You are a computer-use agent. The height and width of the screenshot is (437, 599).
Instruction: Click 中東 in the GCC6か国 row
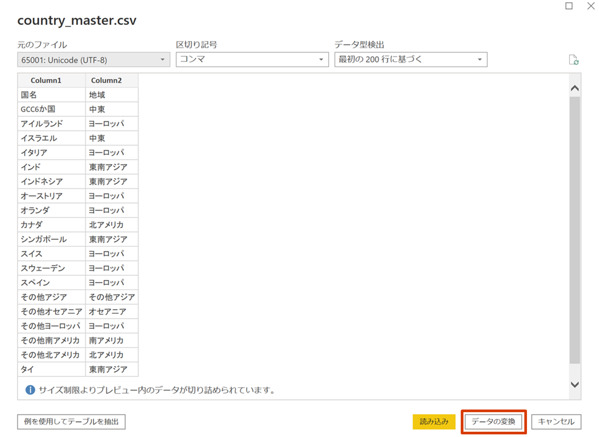pyautogui.click(x=112, y=109)
